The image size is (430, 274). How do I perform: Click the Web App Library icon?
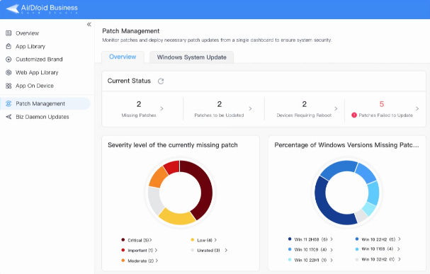pos(9,72)
